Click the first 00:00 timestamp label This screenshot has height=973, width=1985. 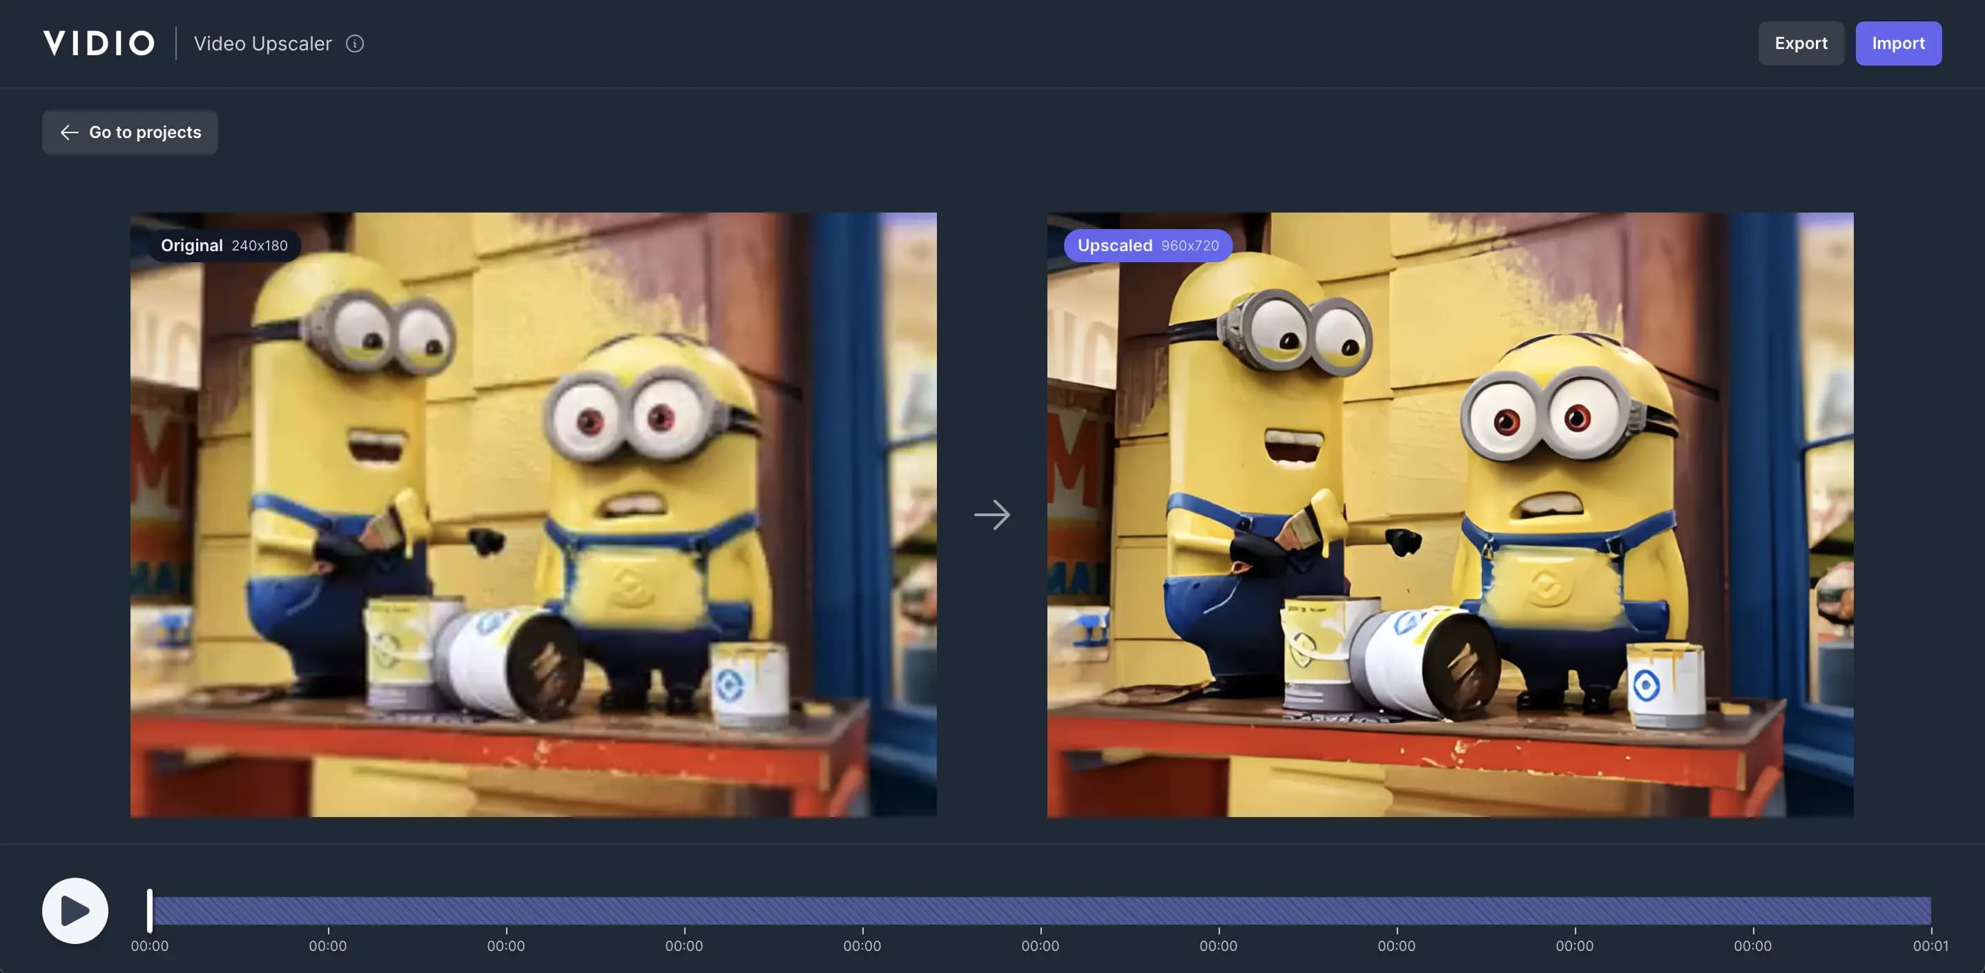(151, 946)
